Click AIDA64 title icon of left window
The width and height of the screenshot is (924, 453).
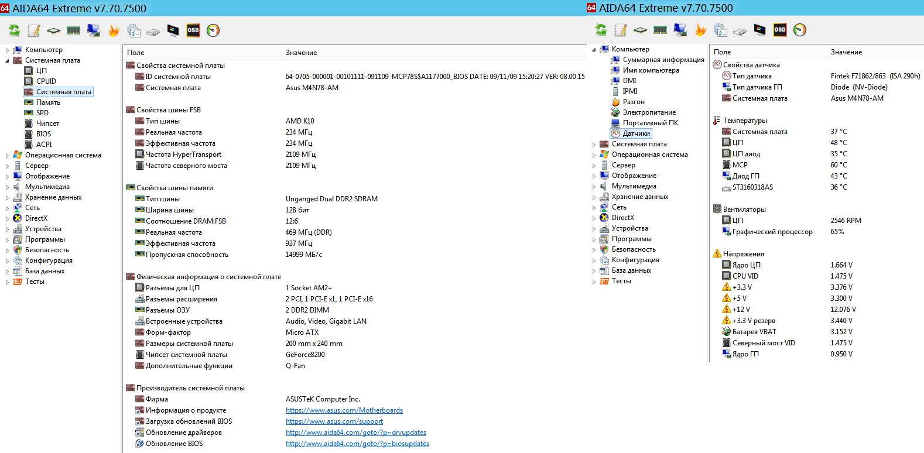pyautogui.click(x=5, y=8)
